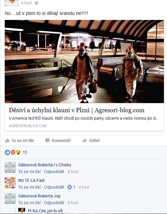Like Gáborová Roberta's Jop comment

tap(29, 203)
